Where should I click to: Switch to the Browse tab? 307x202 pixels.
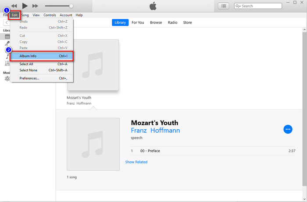pos(156,22)
